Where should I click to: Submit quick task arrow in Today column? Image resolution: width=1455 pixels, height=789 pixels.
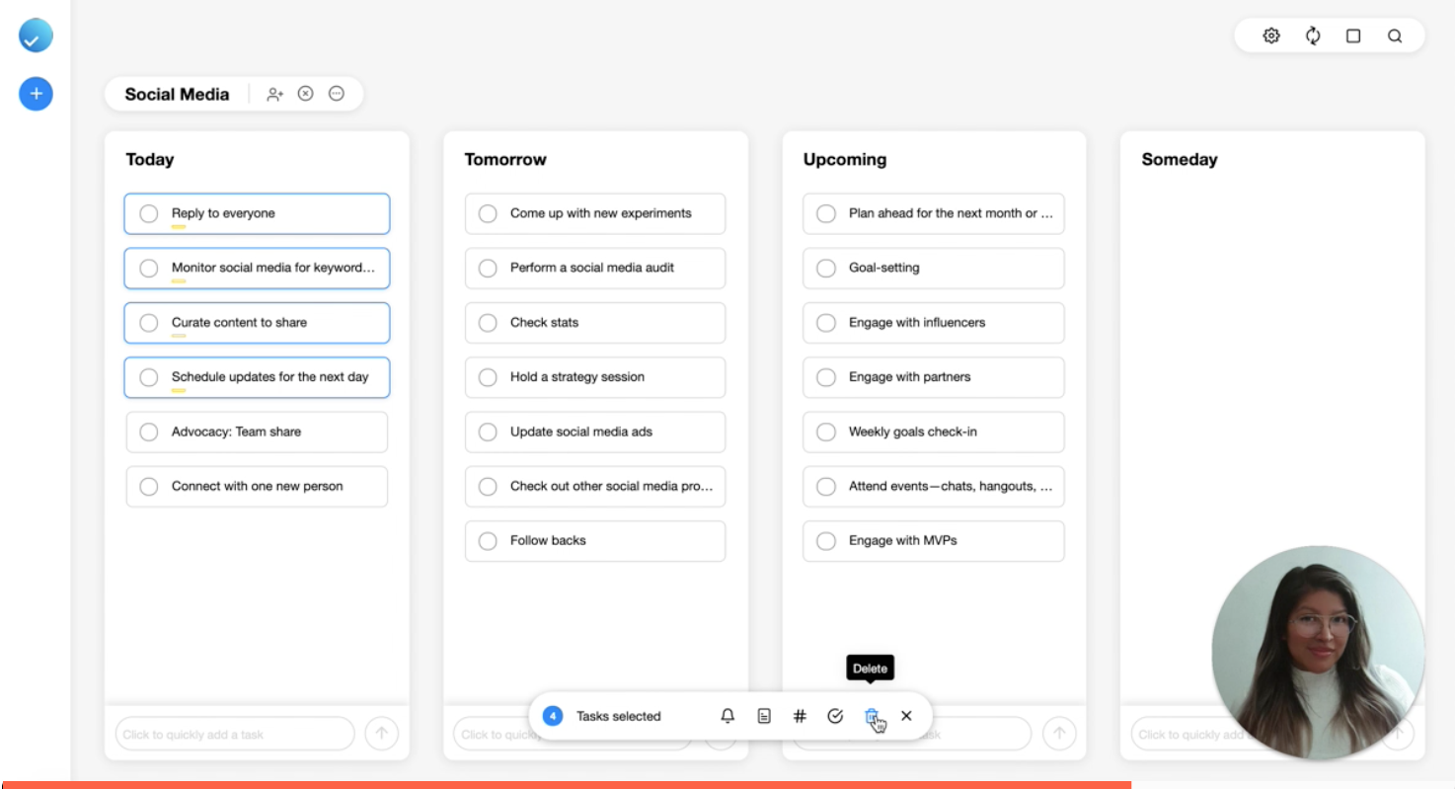382,734
